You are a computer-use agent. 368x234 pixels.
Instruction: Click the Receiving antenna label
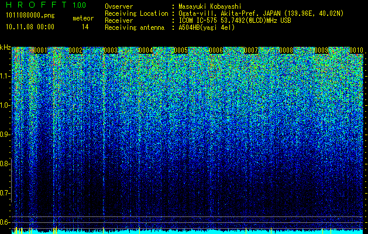pos(135,27)
